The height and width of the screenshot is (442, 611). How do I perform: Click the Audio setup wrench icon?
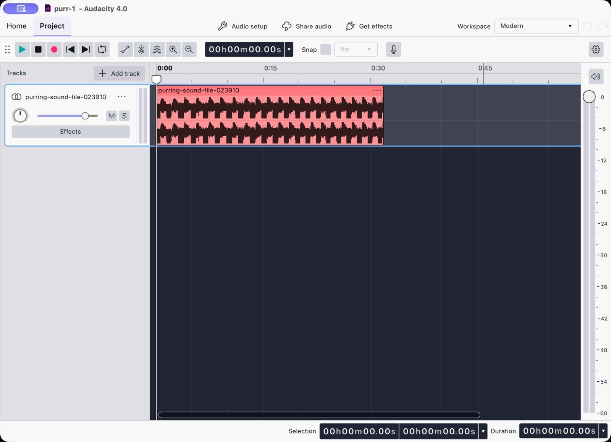(x=223, y=26)
